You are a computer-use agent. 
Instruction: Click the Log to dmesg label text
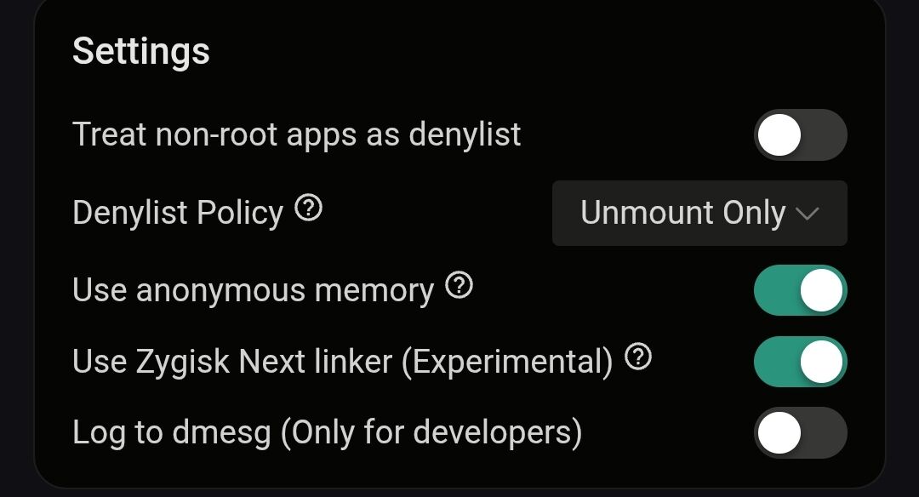(172, 433)
